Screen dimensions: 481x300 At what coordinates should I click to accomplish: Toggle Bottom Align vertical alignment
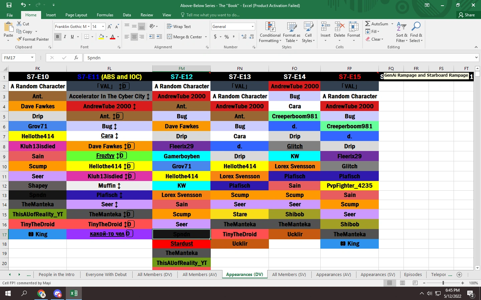(142, 26)
